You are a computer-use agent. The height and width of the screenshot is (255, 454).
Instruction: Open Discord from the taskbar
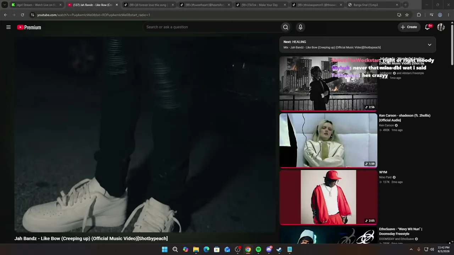click(x=269, y=249)
